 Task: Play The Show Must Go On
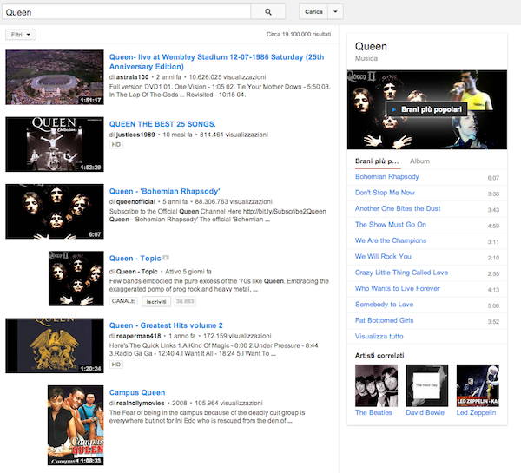tap(391, 225)
